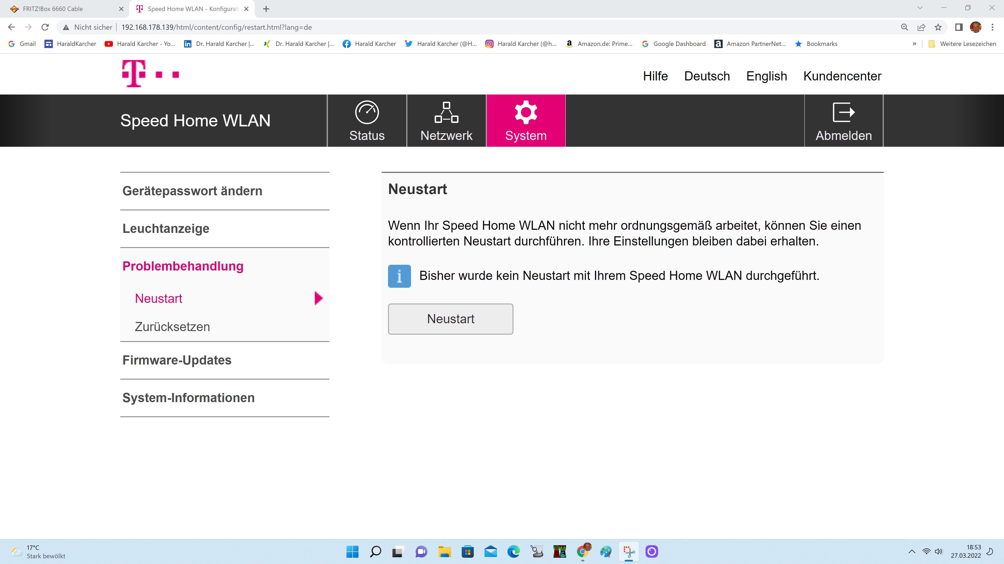This screenshot has width=1004, height=564.
Task: Click the browser reload icon
Action: (45, 27)
